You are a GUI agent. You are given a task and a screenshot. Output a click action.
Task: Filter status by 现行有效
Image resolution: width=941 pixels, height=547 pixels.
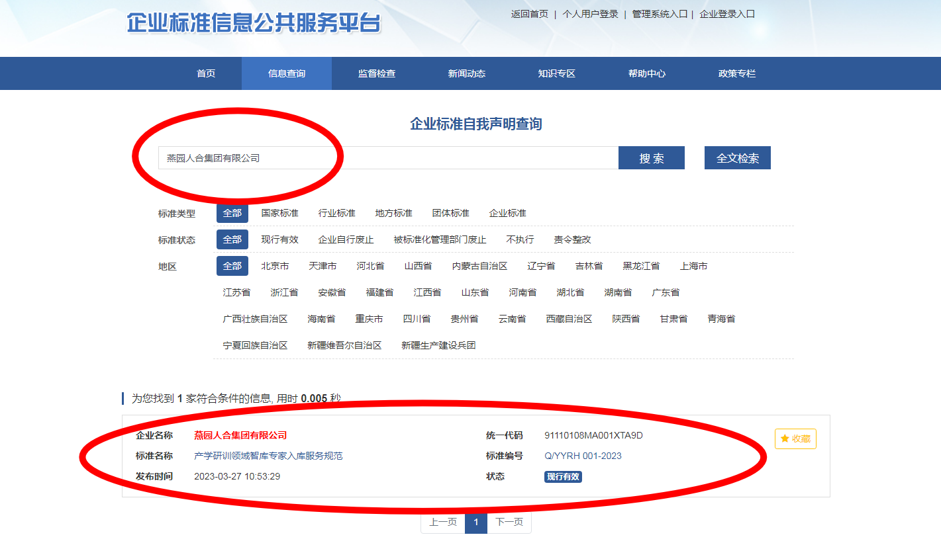[x=280, y=239]
